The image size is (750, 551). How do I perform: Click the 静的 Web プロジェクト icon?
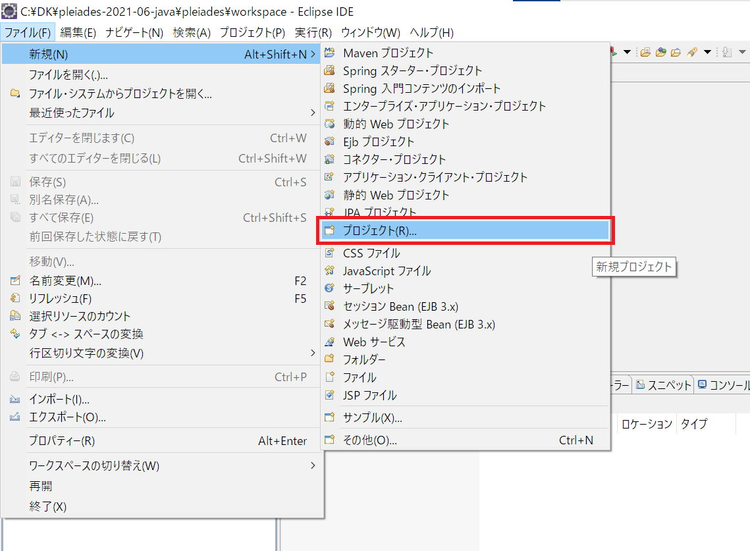point(329,195)
